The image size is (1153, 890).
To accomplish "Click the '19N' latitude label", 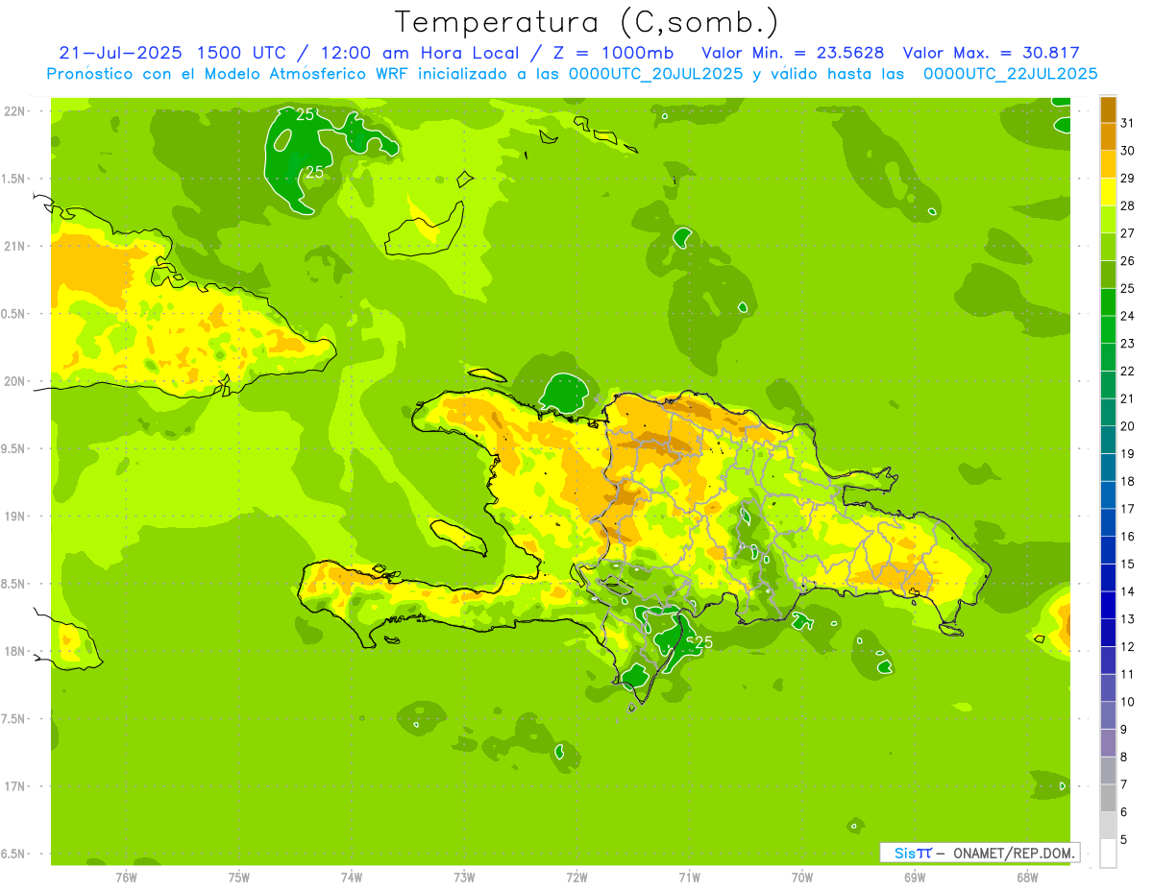I will click(x=14, y=517).
